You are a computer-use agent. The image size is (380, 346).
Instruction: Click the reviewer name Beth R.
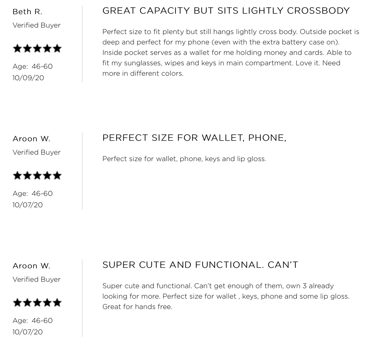pyautogui.click(x=27, y=12)
